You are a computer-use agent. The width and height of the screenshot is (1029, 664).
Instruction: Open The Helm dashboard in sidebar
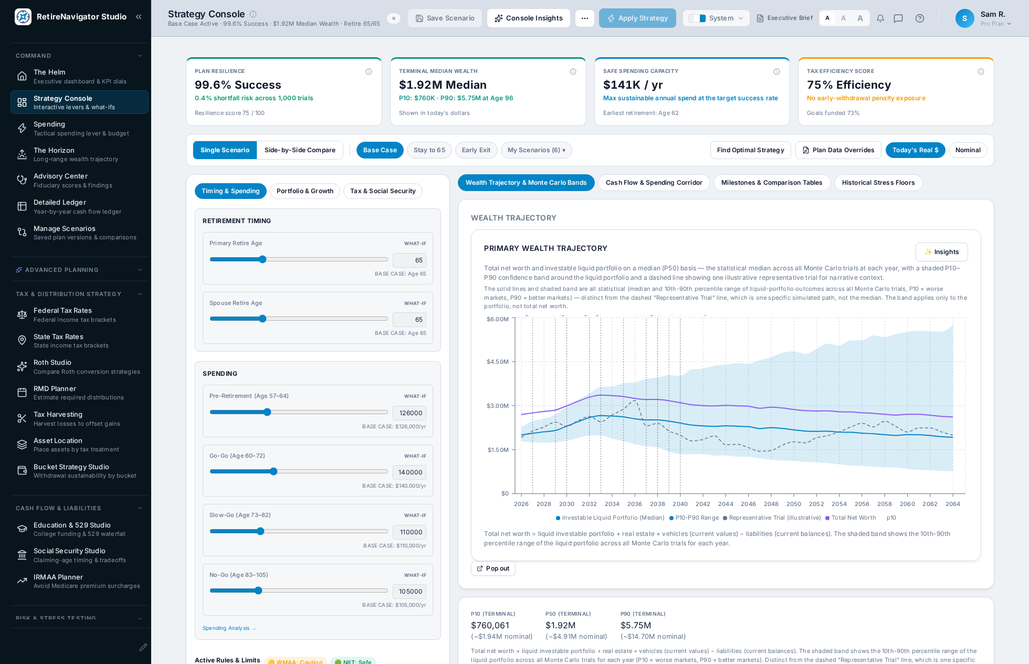pos(79,76)
